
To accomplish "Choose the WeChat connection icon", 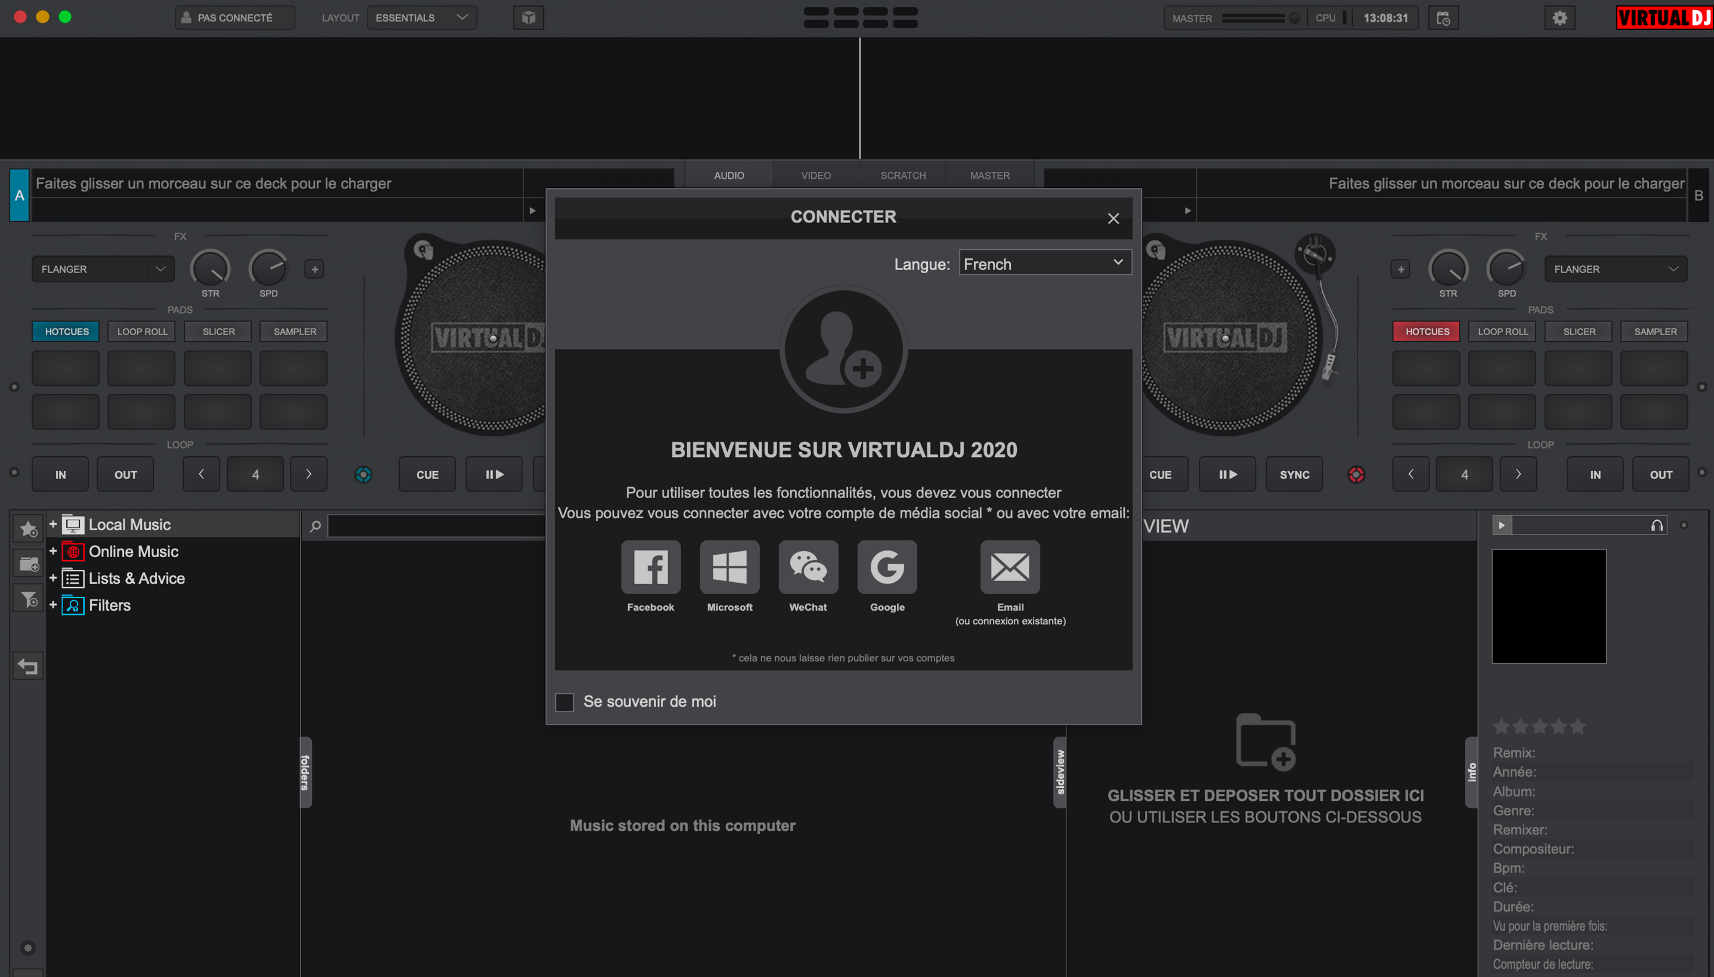I will (808, 567).
